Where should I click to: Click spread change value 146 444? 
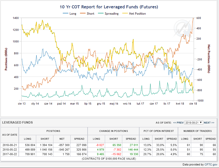[x=133, y=150]
